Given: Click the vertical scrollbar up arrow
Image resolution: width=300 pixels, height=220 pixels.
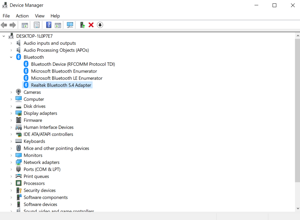Looking at the screenshot, I should (x=298, y=36).
